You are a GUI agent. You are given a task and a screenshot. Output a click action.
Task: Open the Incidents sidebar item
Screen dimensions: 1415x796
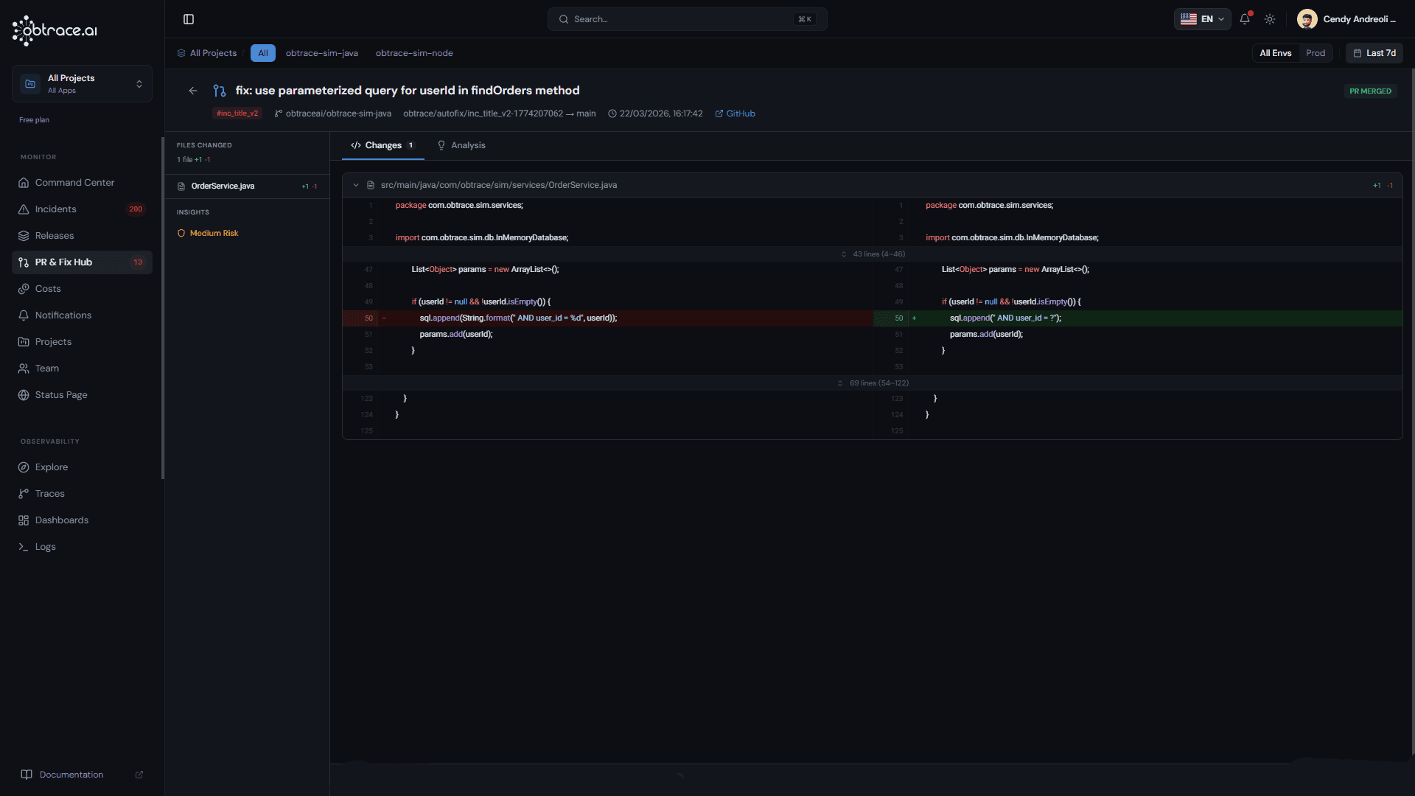[x=56, y=209]
